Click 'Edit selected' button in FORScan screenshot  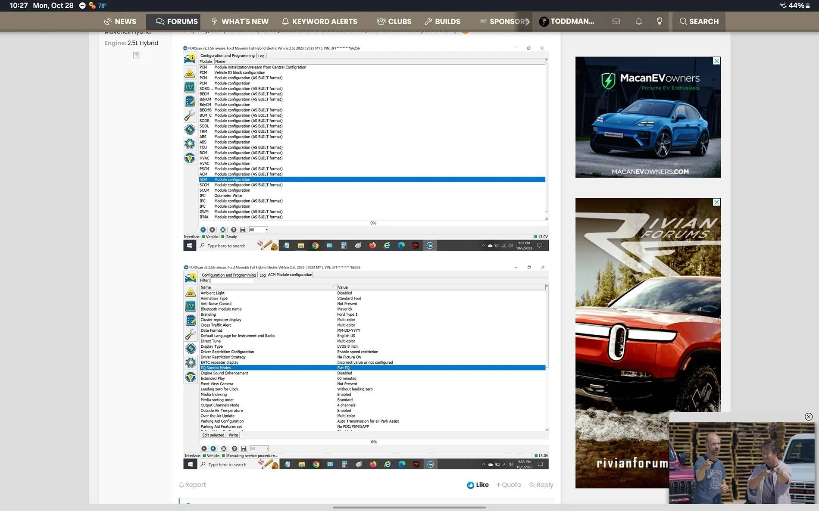click(213, 435)
